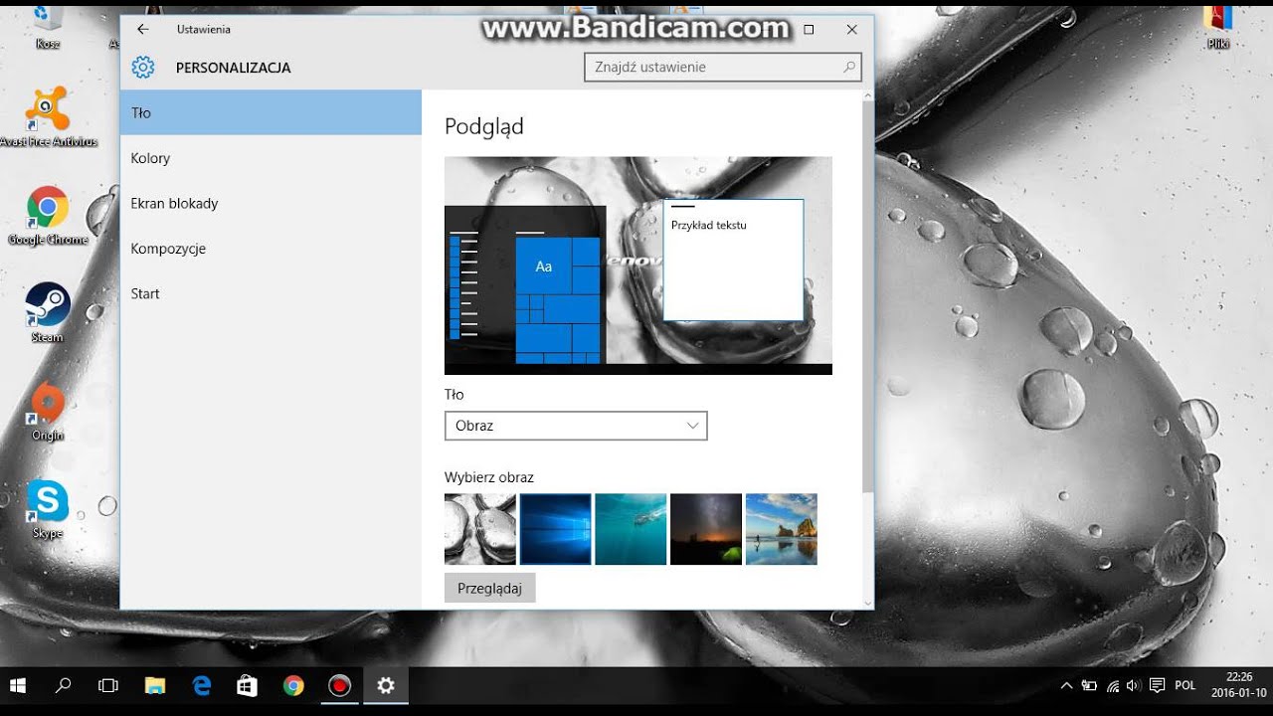Image resolution: width=1273 pixels, height=716 pixels.
Task: Click the Bandicam recording taskbar icon
Action: pyautogui.click(x=340, y=685)
